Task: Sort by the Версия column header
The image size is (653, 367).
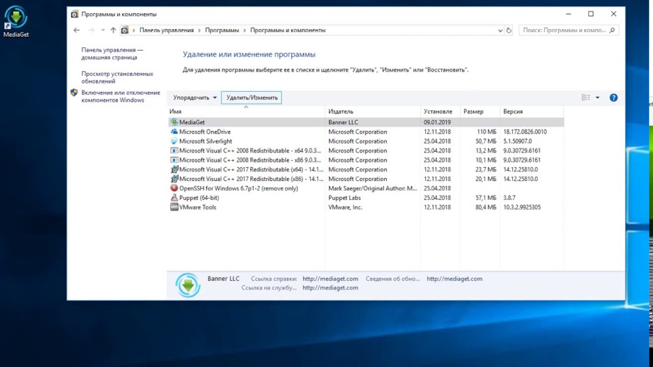Action: coord(532,111)
